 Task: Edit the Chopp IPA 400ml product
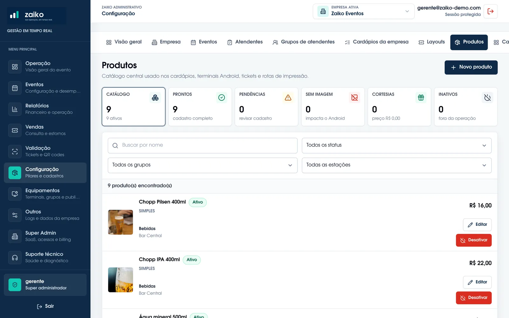point(477,282)
